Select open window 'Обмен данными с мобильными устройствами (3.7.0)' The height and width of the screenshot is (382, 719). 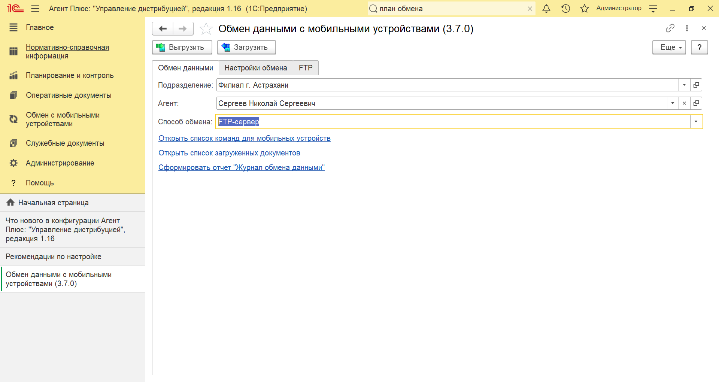pos(72,279)
